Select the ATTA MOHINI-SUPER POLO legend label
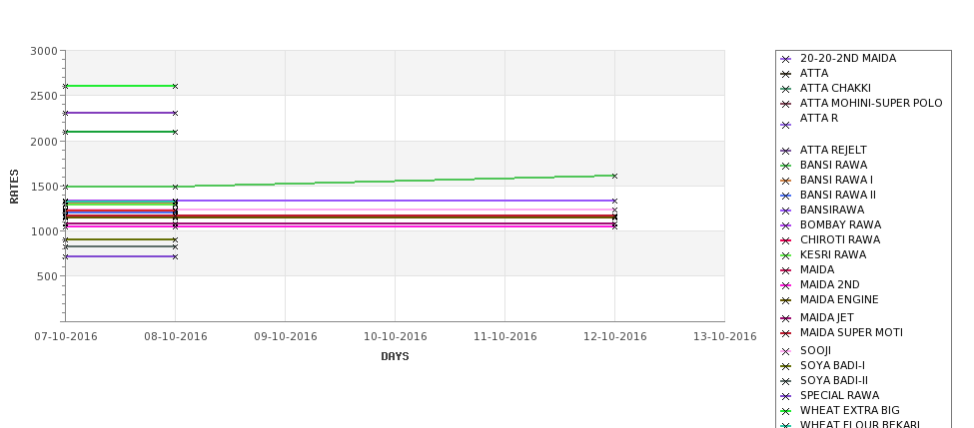The width and height of the screenshot is (974, 428). coord(871,103)
